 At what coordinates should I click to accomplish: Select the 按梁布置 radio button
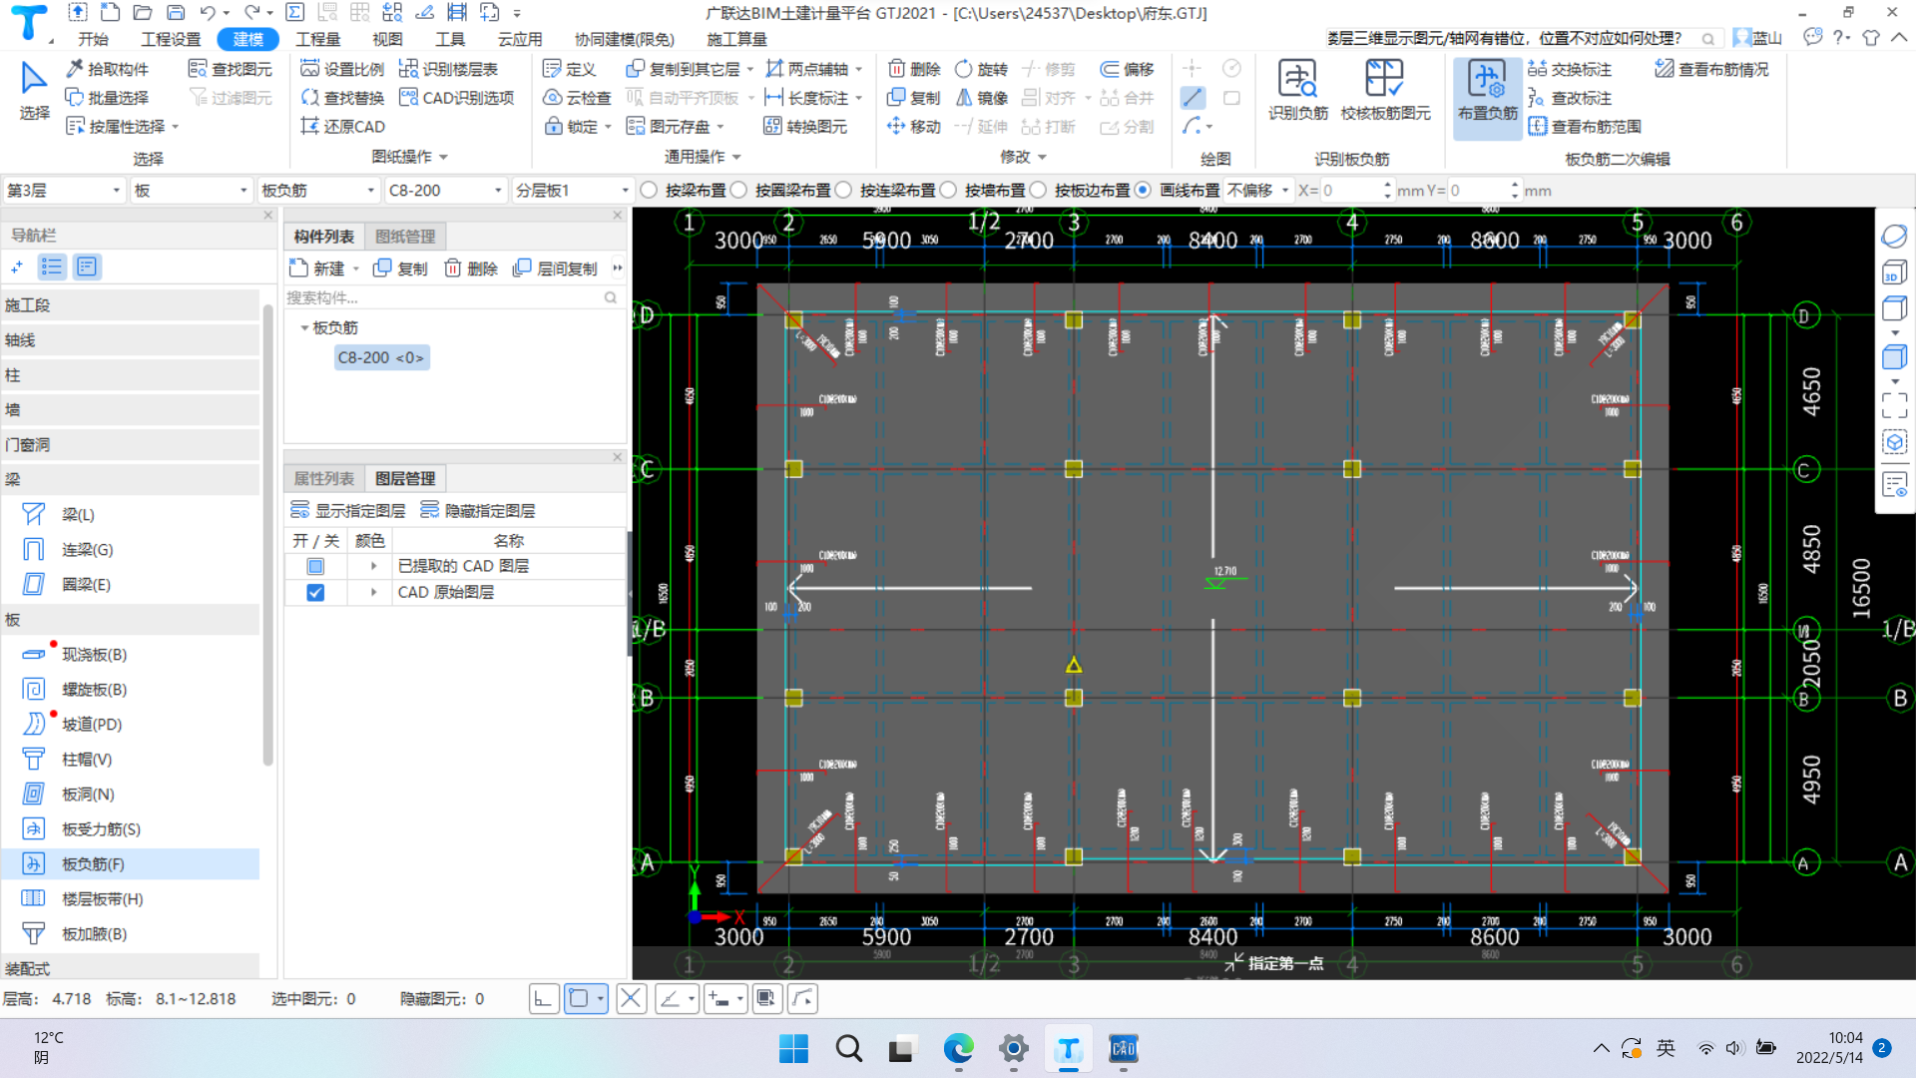pyautogui.click(x=650, y=190)
